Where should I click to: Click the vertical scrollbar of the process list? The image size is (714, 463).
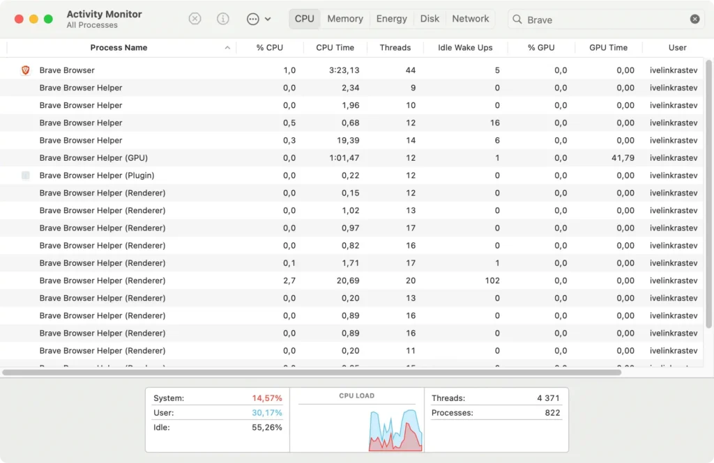pos(708,194)
